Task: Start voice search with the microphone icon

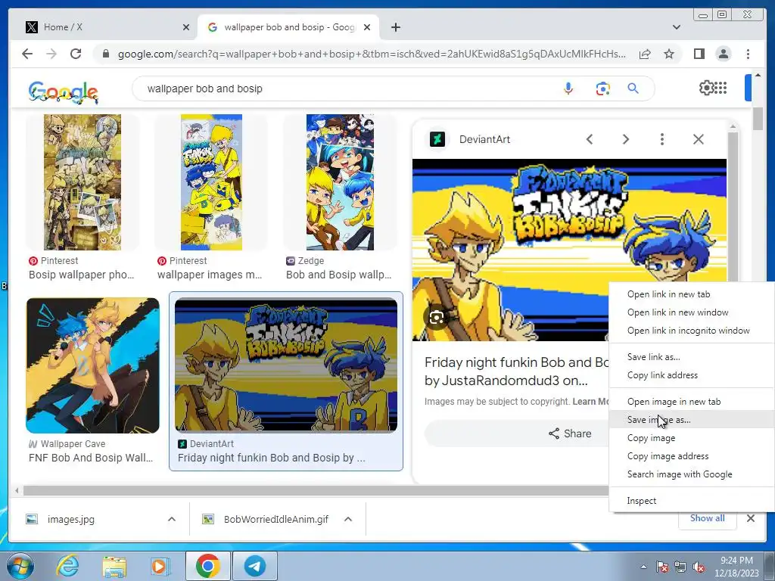Action: pos(568,89)
